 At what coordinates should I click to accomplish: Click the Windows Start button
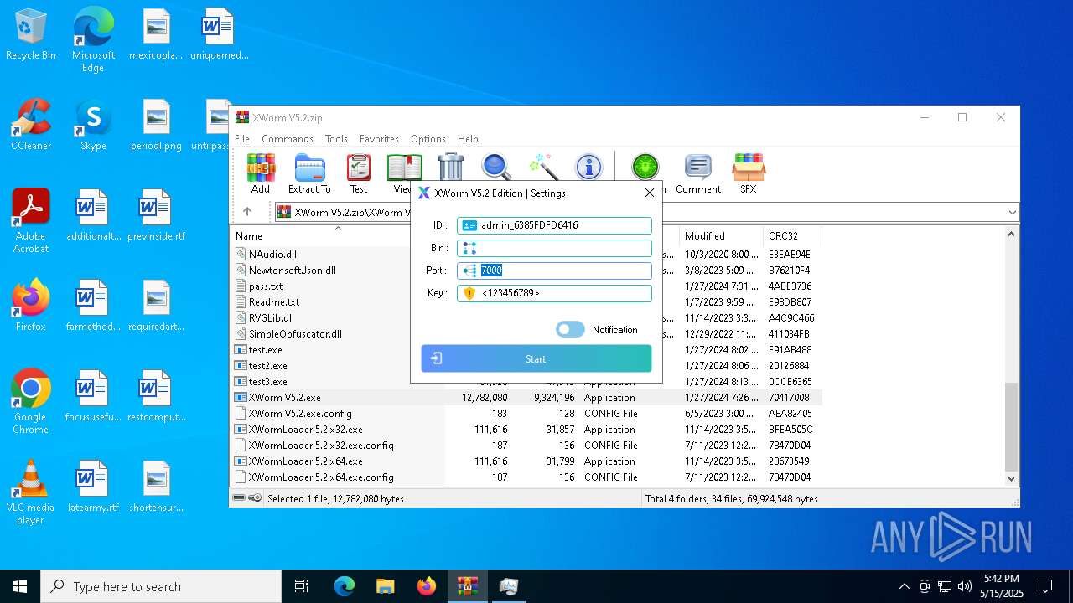(x=20, y=586)
